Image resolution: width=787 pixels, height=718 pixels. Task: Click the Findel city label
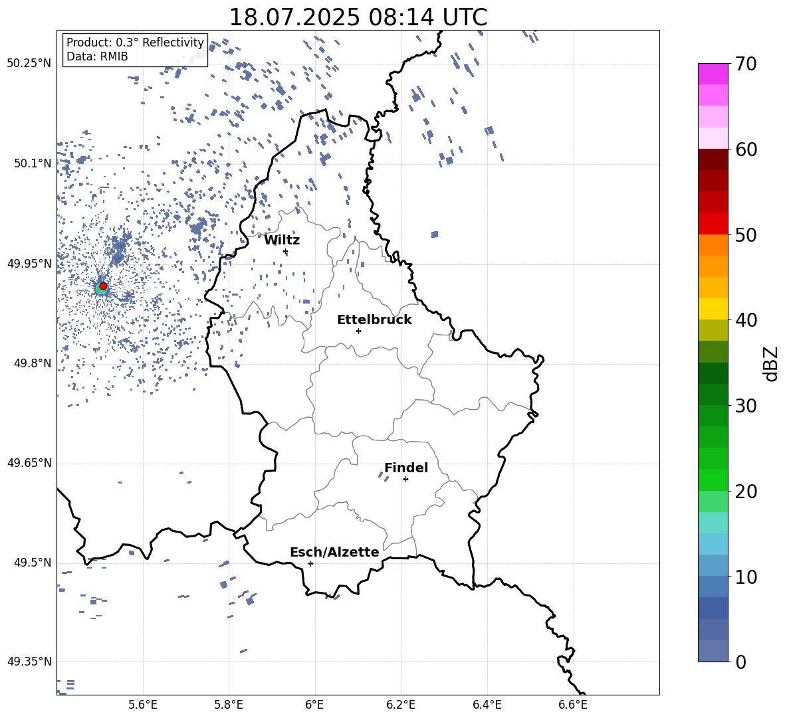point(406,468)
